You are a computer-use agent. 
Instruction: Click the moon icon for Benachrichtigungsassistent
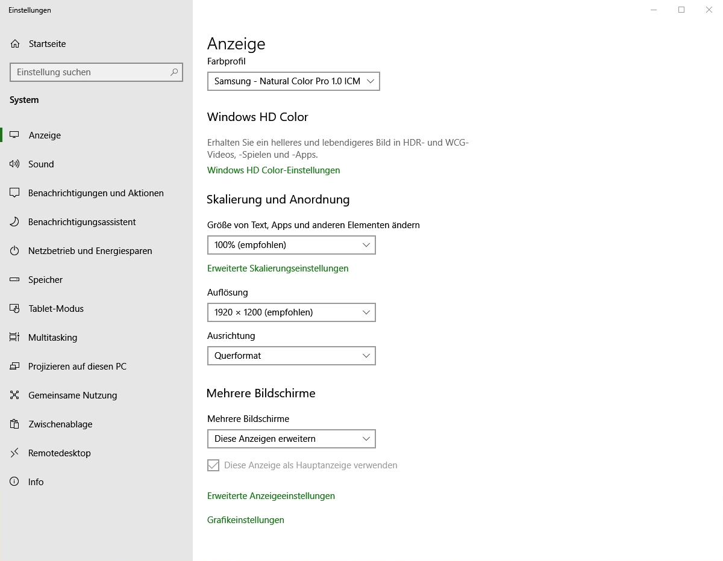coord(15,222)
